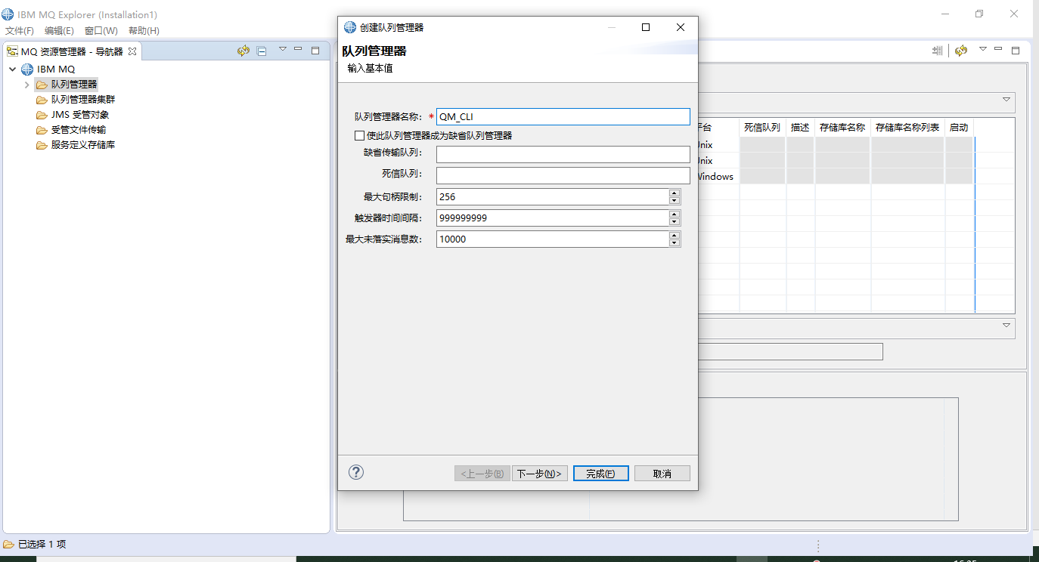The image size is (1039, 562).
Task: Click 下一步(N) in the wizard
Action: click(539, 472)
